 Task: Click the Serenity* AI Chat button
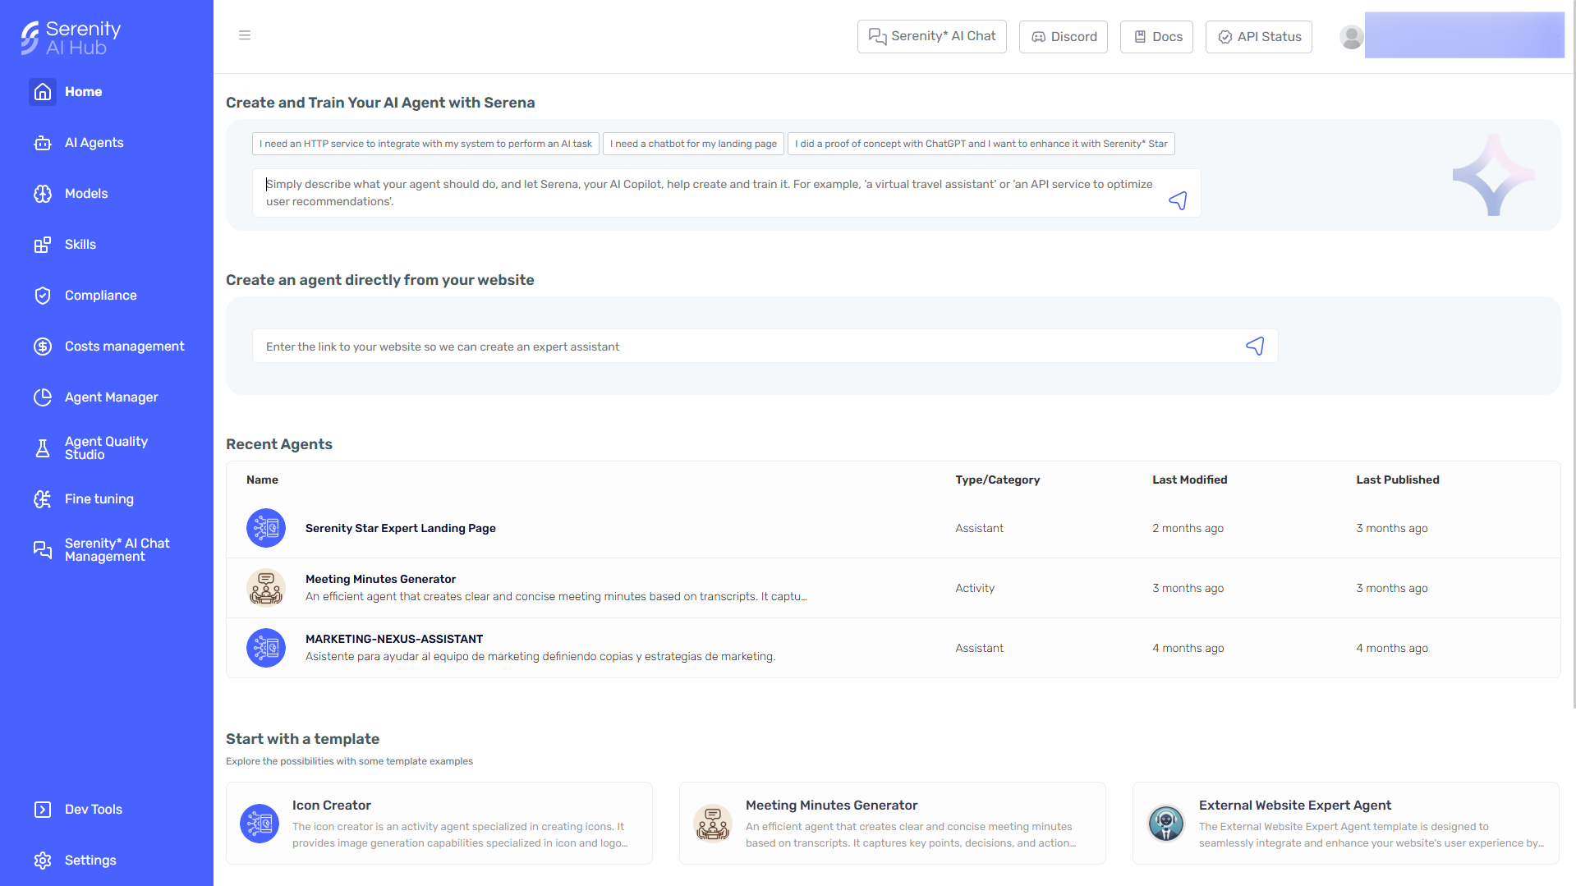click(x=931, y=37)
